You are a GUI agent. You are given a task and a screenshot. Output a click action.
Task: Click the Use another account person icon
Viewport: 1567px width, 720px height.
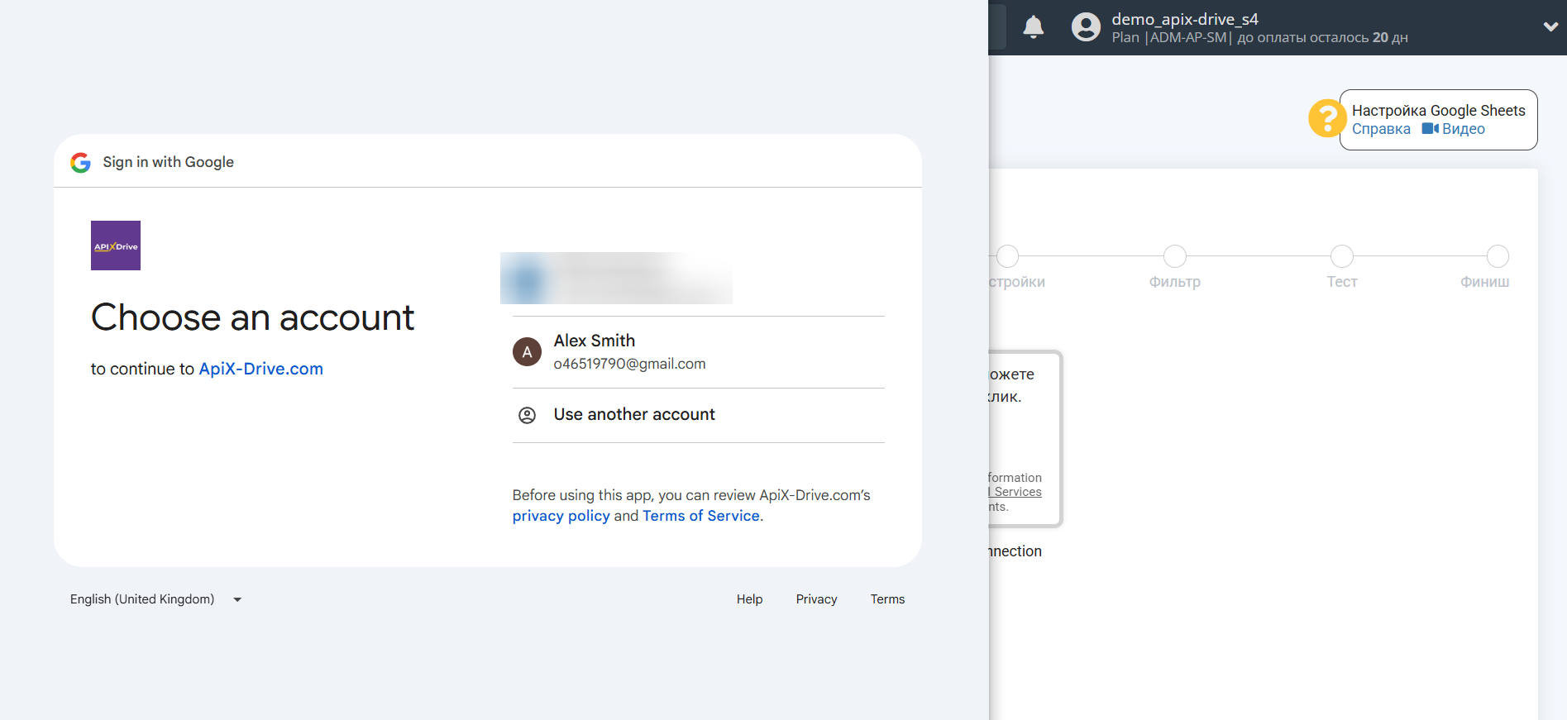pos(527,415)
